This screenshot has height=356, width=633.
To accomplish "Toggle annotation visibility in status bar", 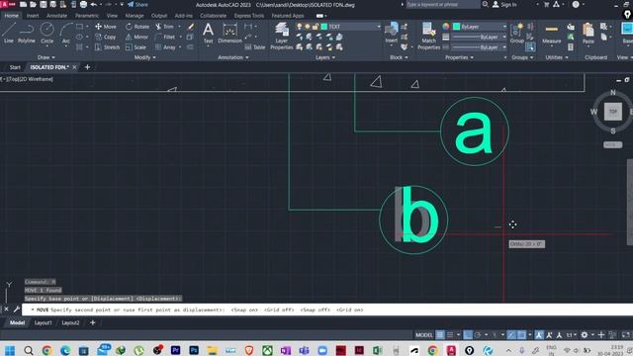I will [539, 334].
